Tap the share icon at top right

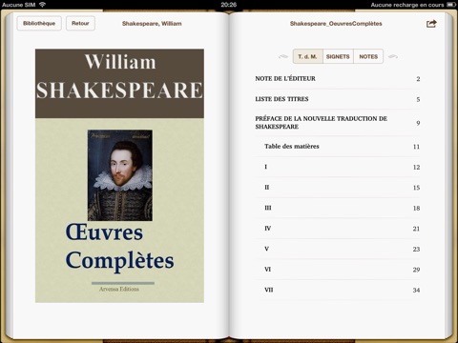[431, 24]
